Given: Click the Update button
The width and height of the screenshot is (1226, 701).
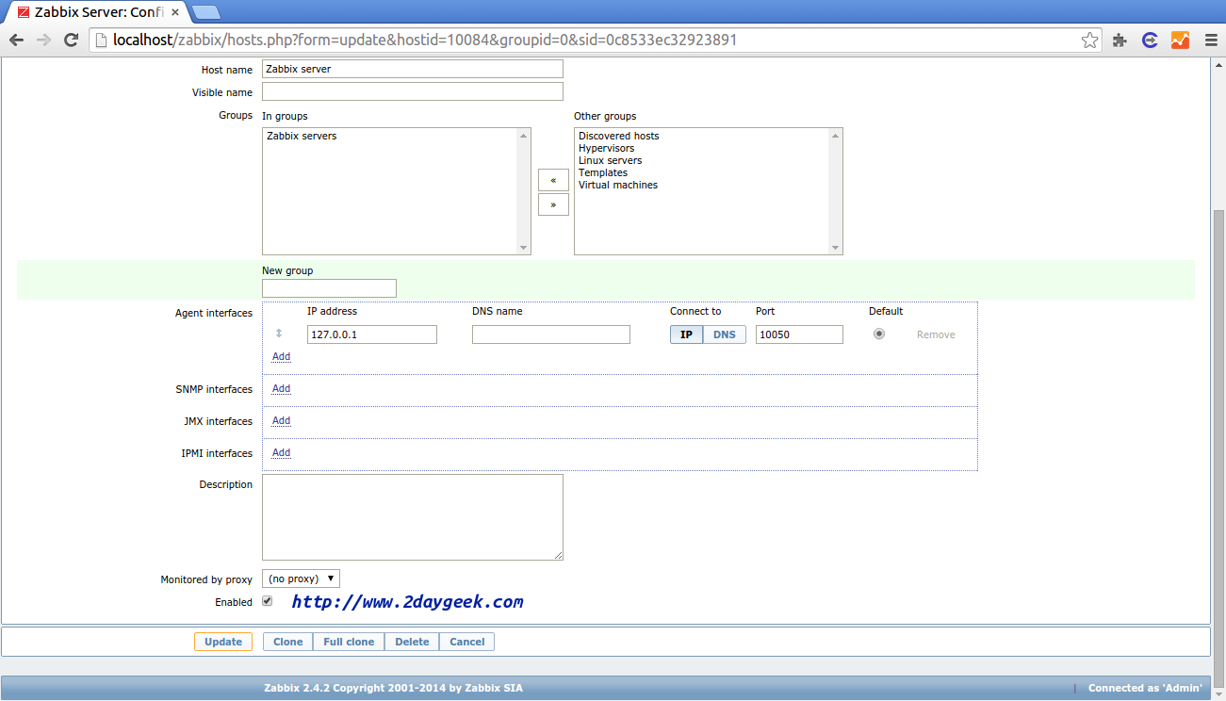Looking at the screenshot, I should (223, 642).
